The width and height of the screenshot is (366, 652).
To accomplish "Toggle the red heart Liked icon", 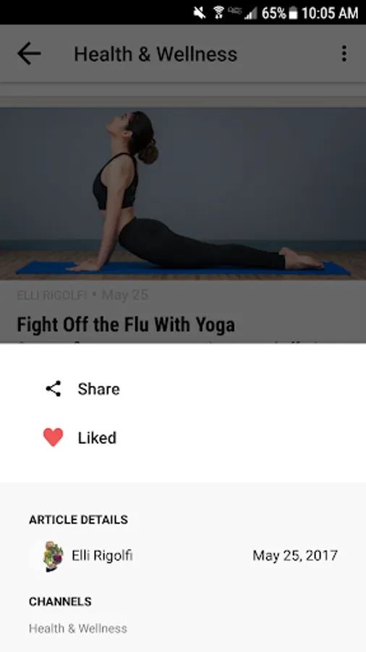I will [53, 438].
